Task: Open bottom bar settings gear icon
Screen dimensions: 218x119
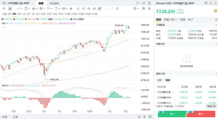Action: click(x=145, y=117)
